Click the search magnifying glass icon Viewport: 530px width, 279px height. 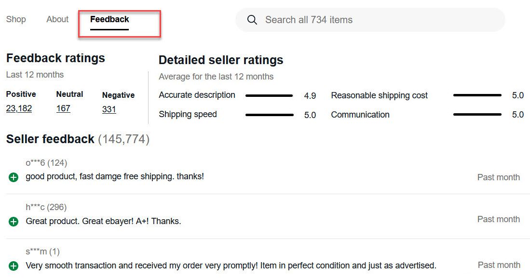(x=252, y=20)
